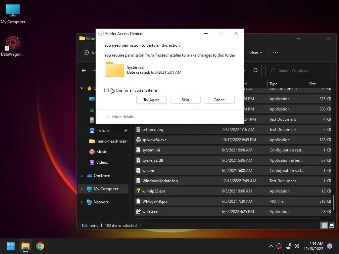Switch to details view icon in status bar
Viewport: 339px width, 254px height.
pos(324,226)
